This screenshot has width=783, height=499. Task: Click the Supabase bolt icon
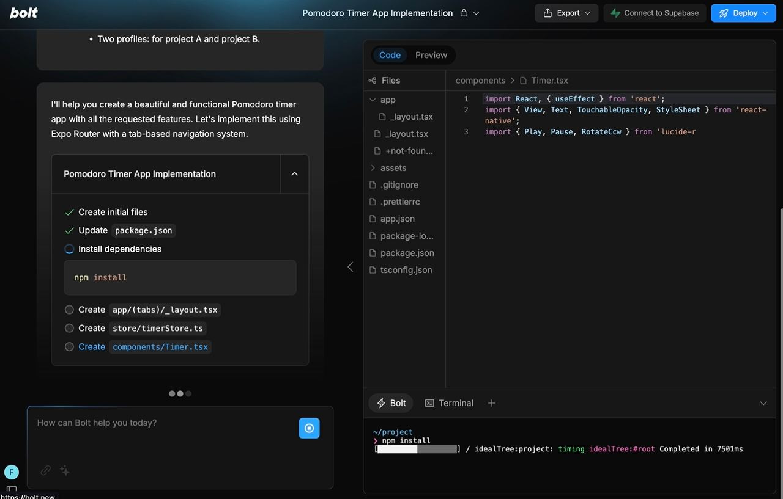615,13
